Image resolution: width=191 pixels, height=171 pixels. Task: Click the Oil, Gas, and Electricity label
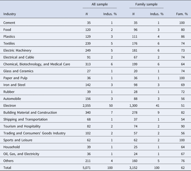coord(21,154)
